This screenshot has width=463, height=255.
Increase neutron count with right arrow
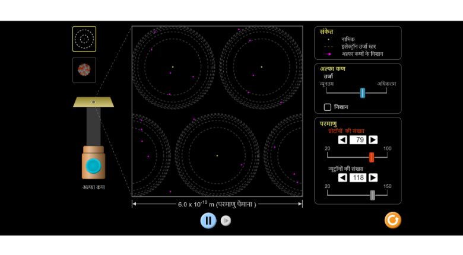click(x=373, y=177)
